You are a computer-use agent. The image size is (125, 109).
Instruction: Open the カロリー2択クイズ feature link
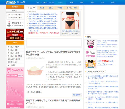click(x=107, y=44)
